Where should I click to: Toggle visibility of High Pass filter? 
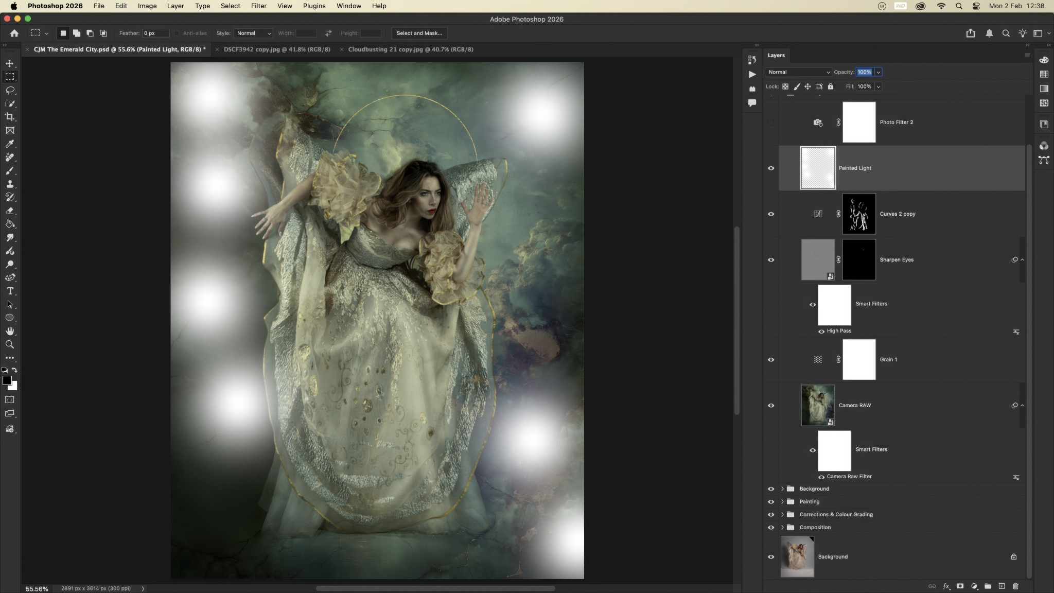821,331
